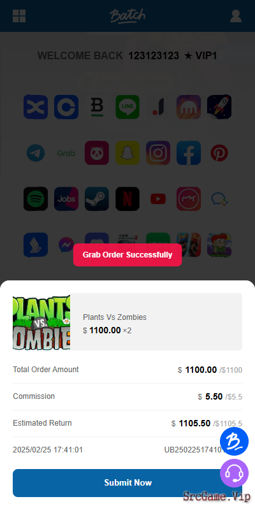
Task: Select the Instagram app icon
Action: coord(158,153)
